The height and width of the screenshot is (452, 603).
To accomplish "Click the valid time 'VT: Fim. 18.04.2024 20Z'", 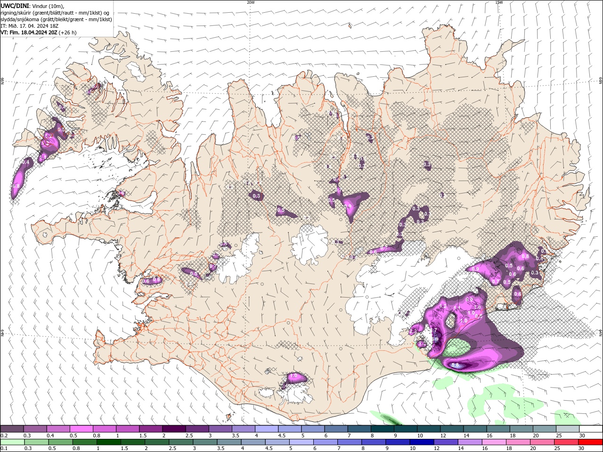I will click(x=29, y=32).
